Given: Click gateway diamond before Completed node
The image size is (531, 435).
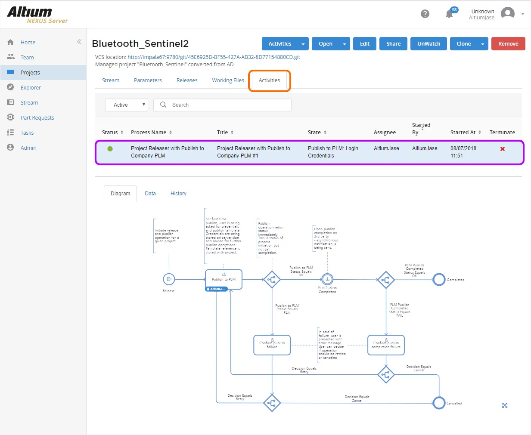Looking at the screenshot, I should click(386, 280).
